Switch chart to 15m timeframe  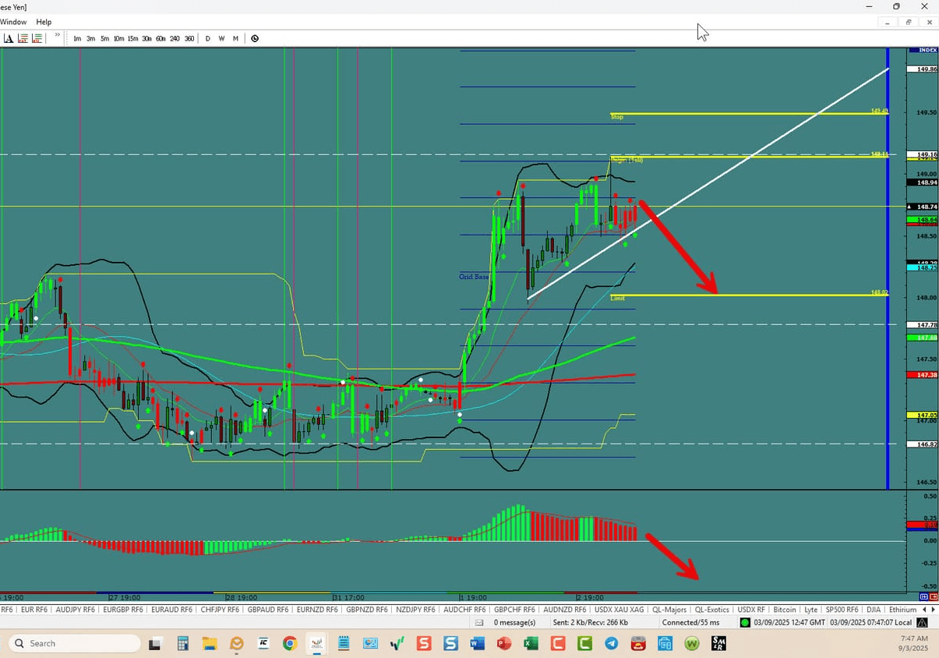click(x=132, y=37)
